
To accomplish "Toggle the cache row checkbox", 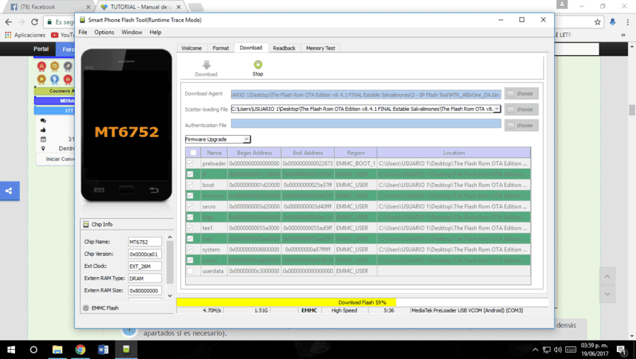I will tap(190, 260).
